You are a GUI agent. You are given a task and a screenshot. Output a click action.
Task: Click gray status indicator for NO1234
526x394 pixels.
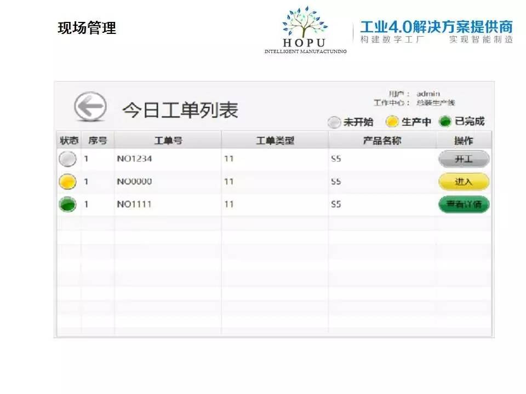(x=67, y=159)
